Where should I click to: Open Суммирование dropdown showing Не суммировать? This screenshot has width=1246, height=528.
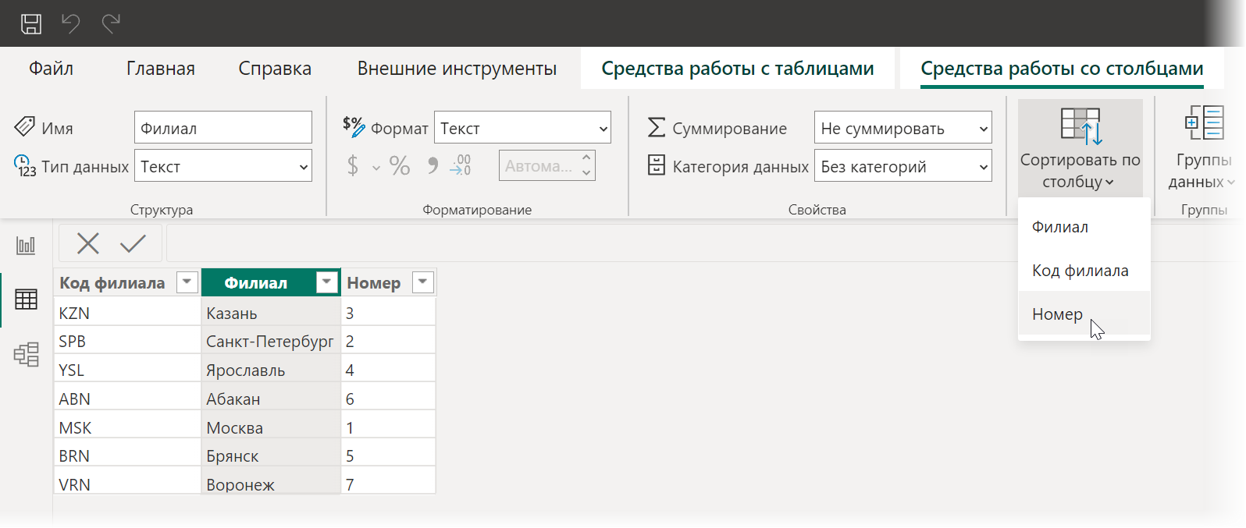(903, 128)
